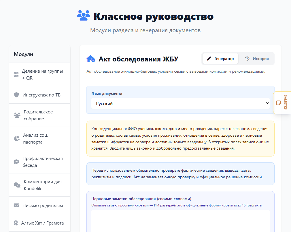The height and width of the screenshot is (232, 291).
Task: Click the people icon beside Родительское собрание
Action: tap(17, 115)
